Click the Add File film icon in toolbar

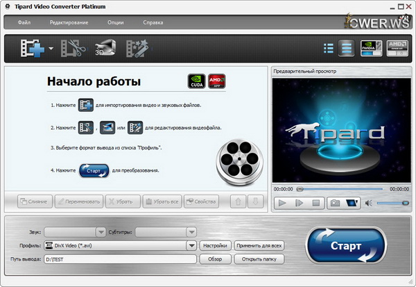pos(31,49)
